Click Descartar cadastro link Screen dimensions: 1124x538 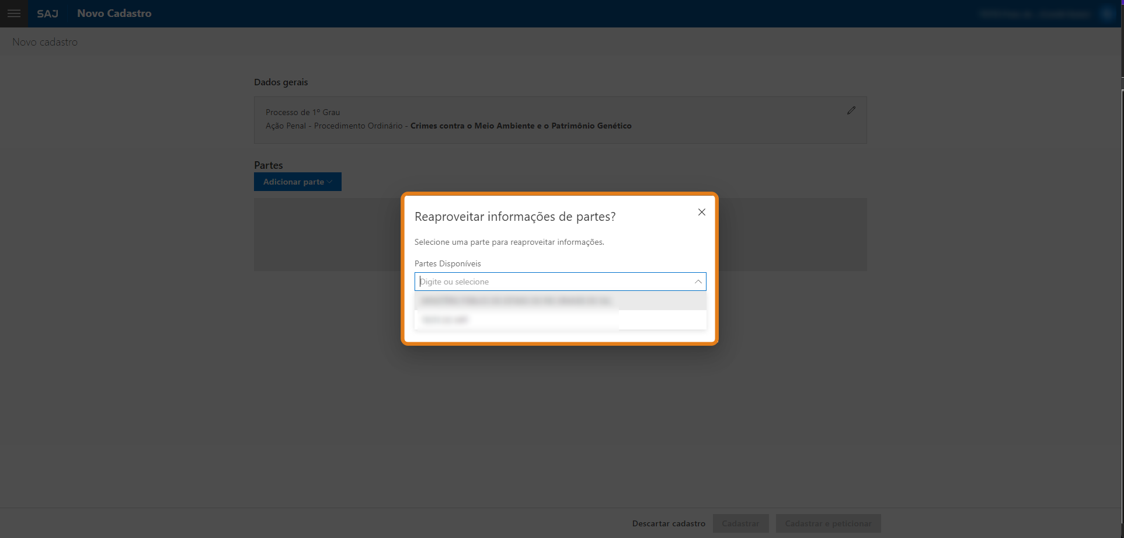pyautogui.click(x=669, y=523)
